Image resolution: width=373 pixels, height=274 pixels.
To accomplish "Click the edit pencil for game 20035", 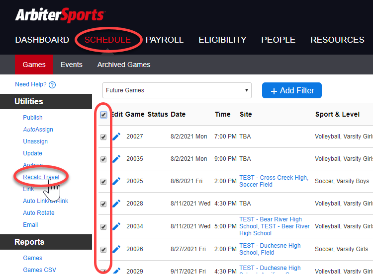I will 116,159.
